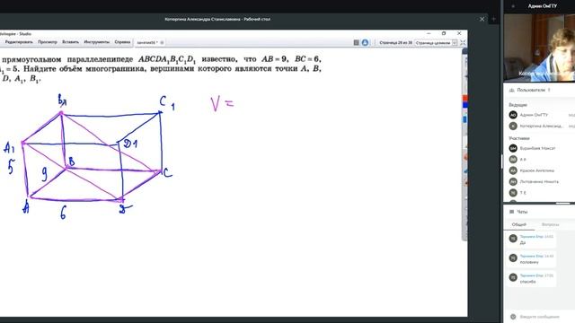Close the занятие document tab

pos(162,42)
